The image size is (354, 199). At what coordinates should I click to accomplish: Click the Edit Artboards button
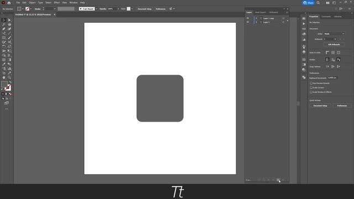(x=334, y=45)
